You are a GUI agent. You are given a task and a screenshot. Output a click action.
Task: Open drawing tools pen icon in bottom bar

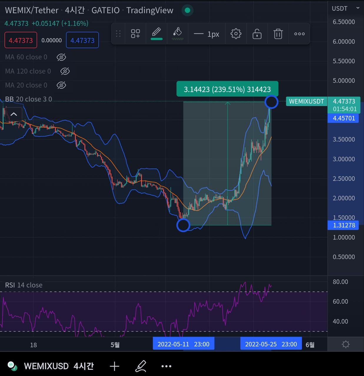(x=141, y=366)
